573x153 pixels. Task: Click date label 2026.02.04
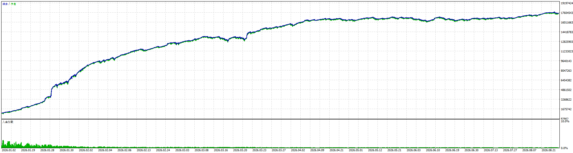pos(105,150)
